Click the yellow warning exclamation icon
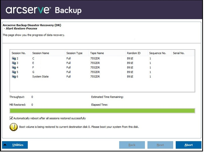Screen dimensions: 205x153 click(14, 127)
